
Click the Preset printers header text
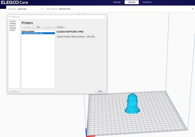[x=28, y=31]
